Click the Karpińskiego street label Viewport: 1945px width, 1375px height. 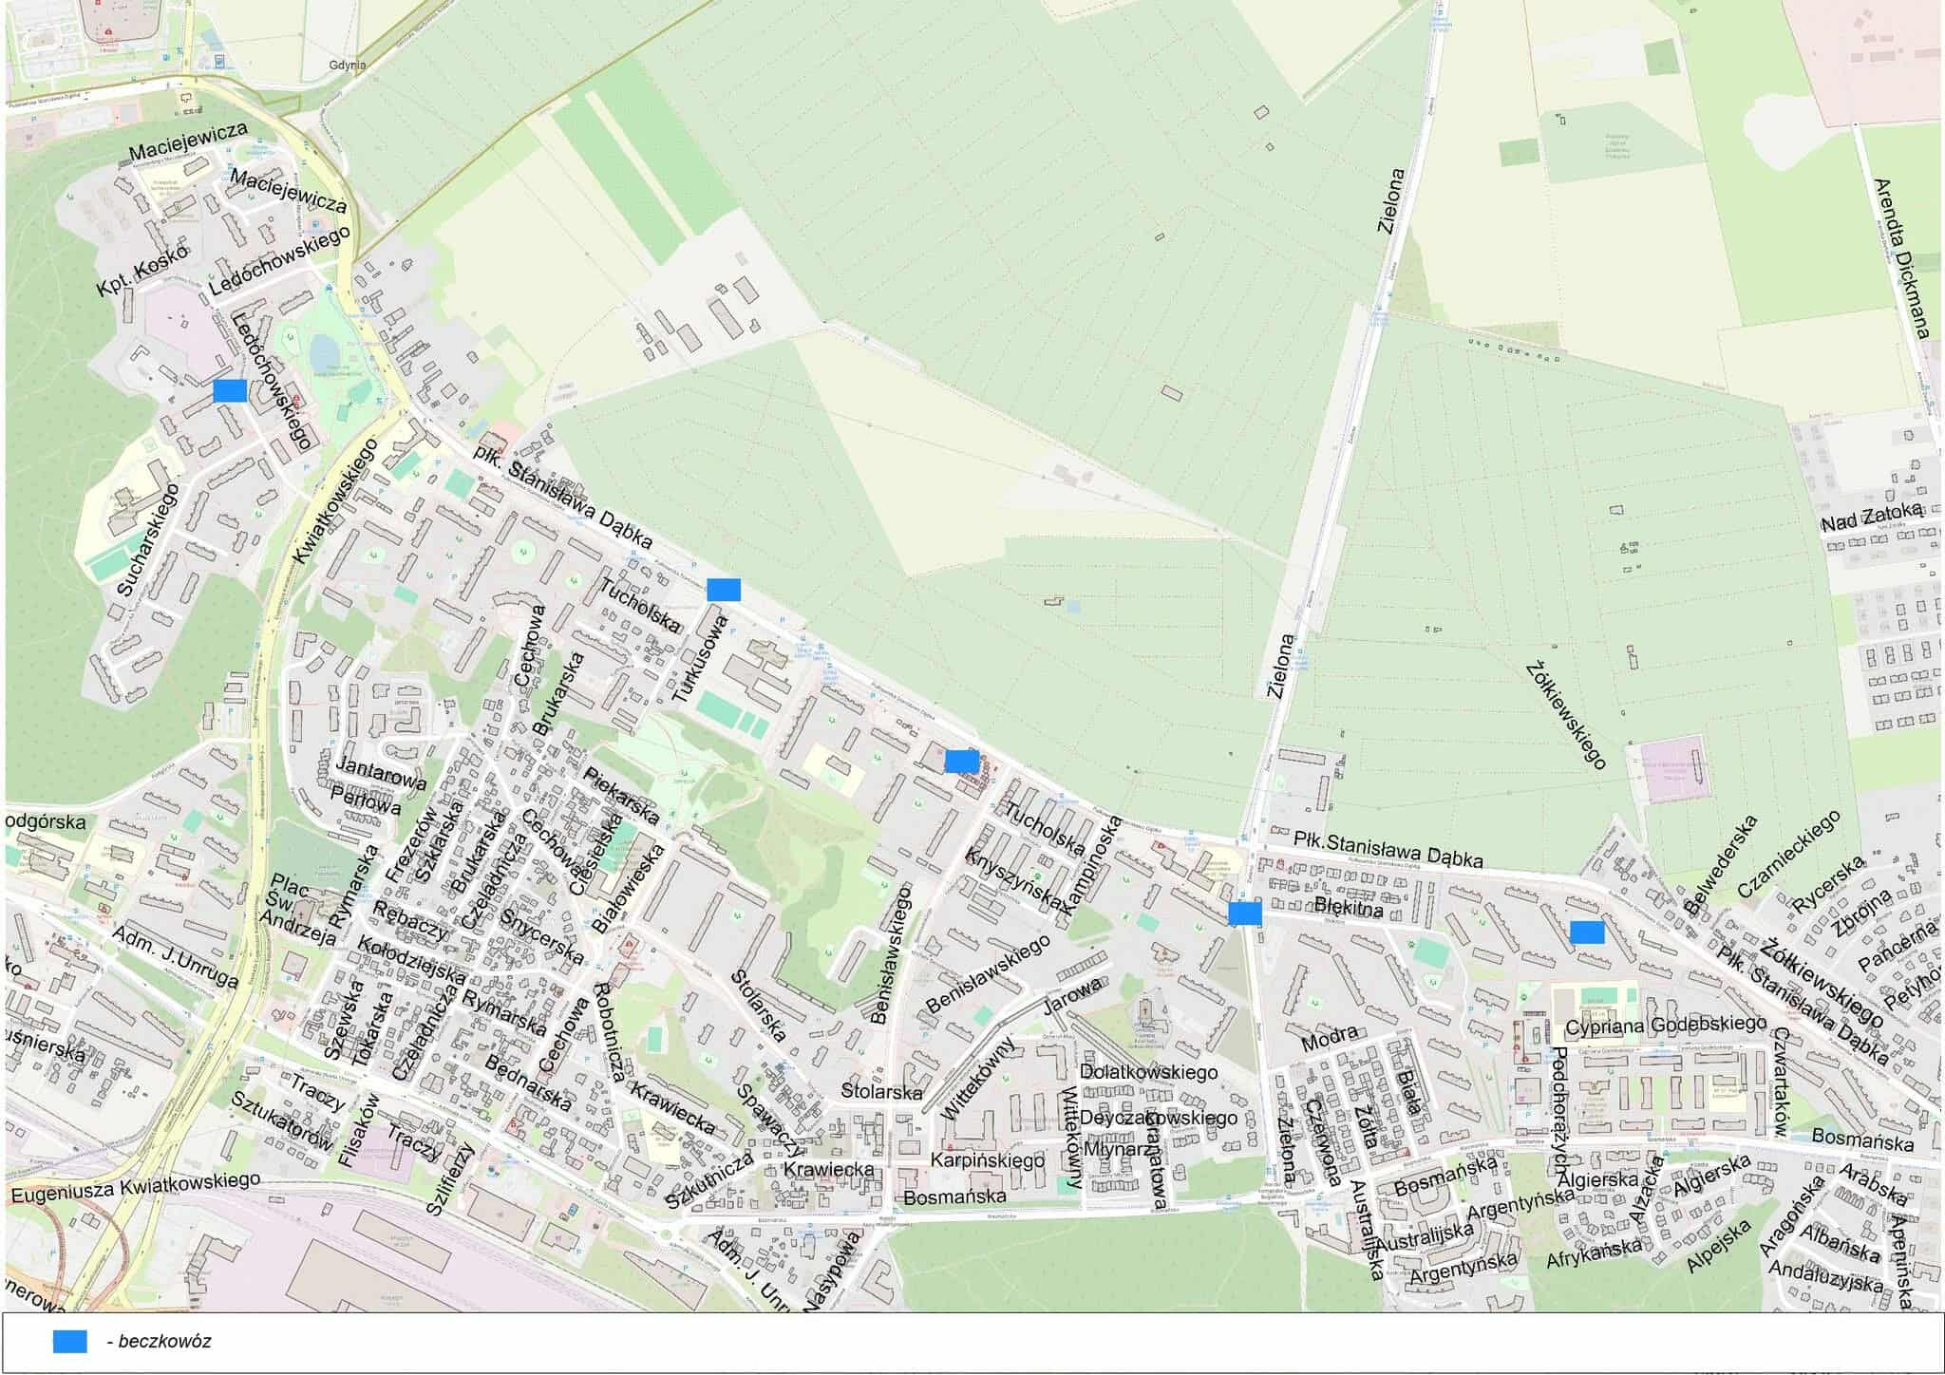(988, 1159)
